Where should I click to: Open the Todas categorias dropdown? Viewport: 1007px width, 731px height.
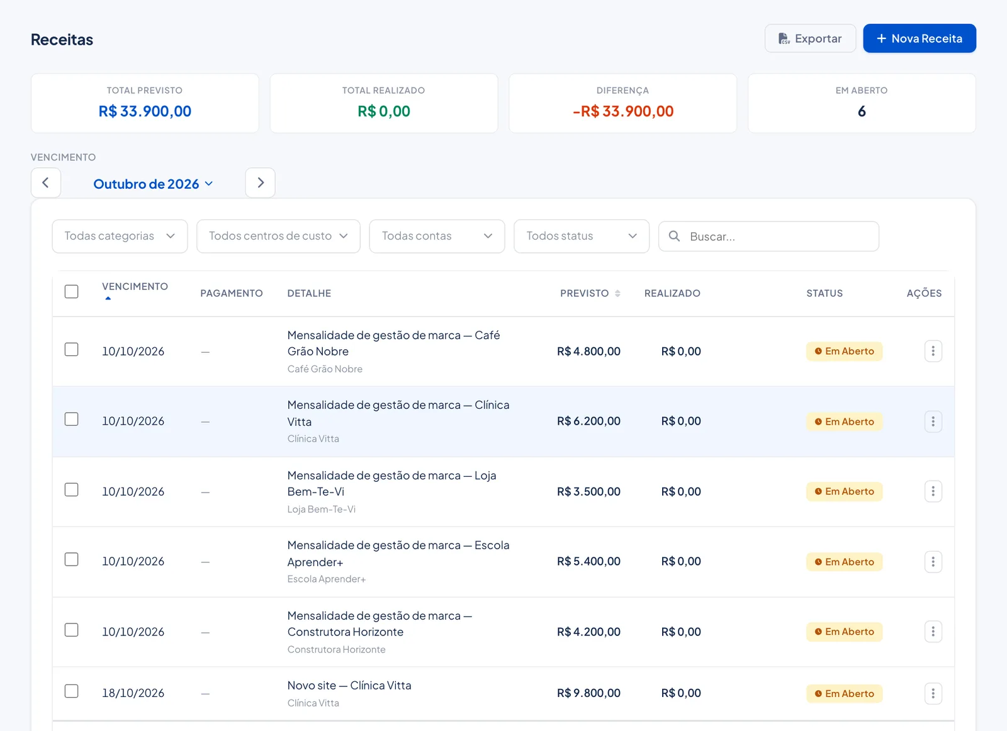click(120, 236)
